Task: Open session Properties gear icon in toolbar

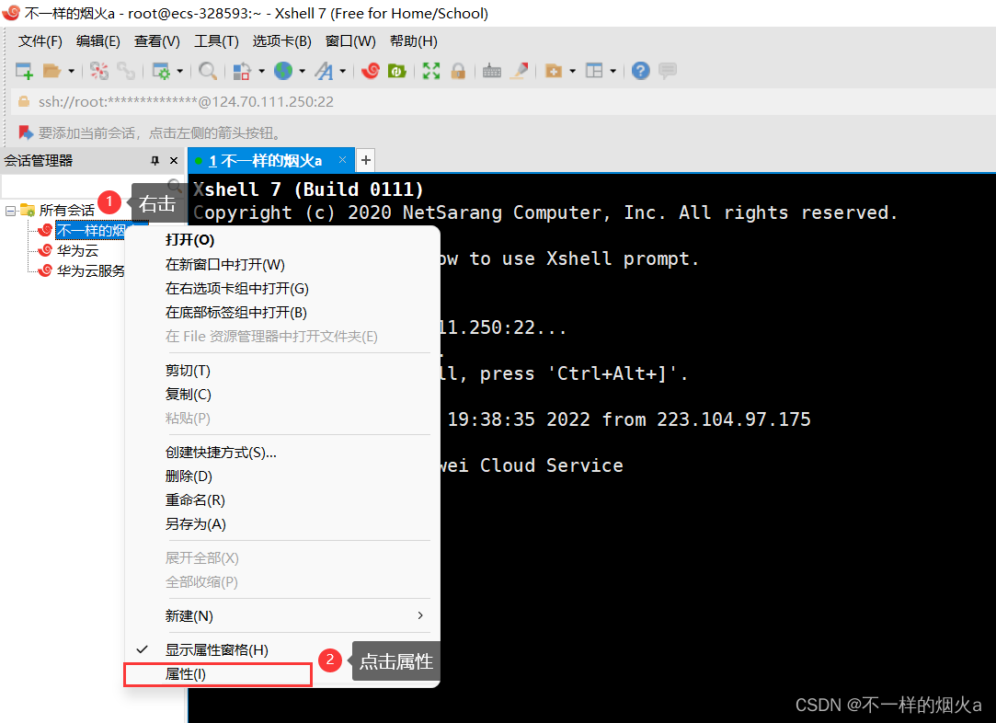Action: point(161,71)
